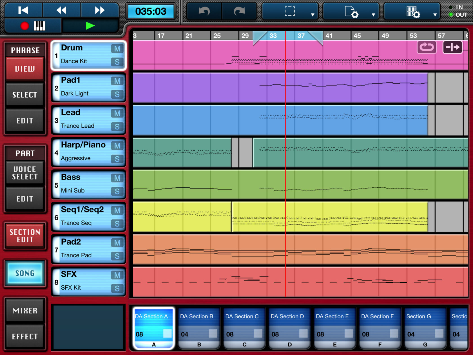Select DA Section A

(x=154, y=328)
